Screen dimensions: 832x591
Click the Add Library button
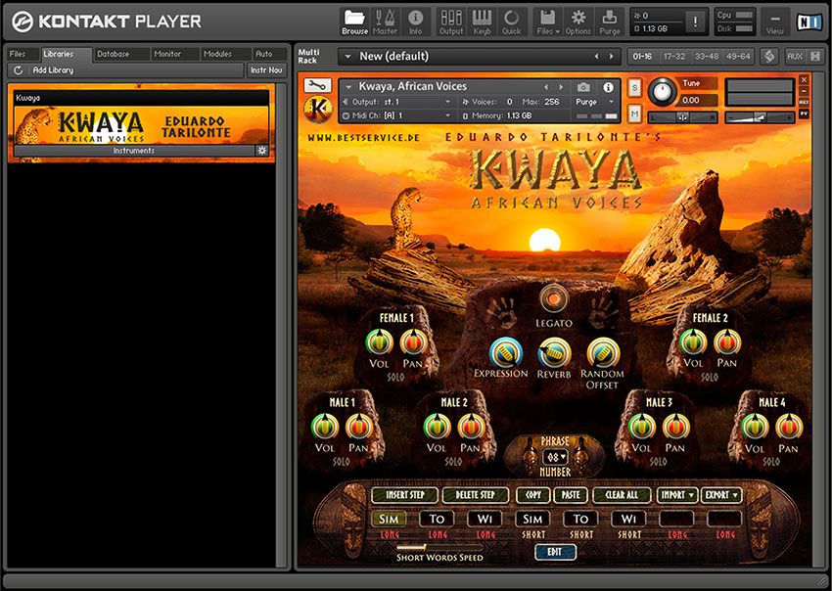125,70
